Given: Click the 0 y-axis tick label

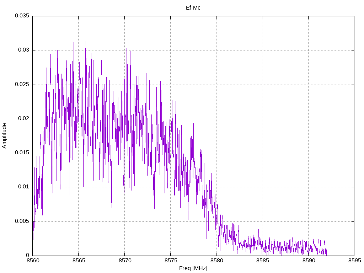Looking at the screenshot, I should 28,255.
